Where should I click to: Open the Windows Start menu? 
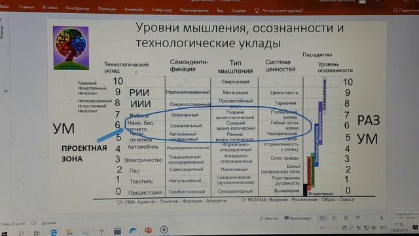coord(5,233)
